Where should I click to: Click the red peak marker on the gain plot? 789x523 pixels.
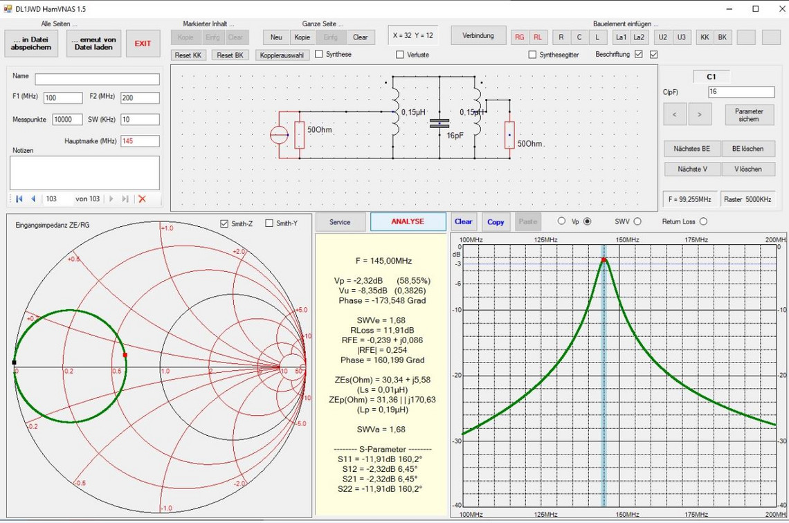[604, 259]
